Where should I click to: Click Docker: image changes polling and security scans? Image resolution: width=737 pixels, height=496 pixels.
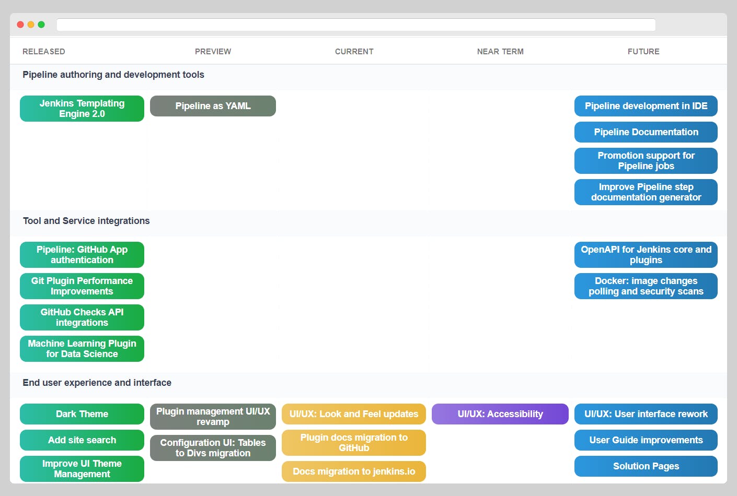[x=646, y=286]
